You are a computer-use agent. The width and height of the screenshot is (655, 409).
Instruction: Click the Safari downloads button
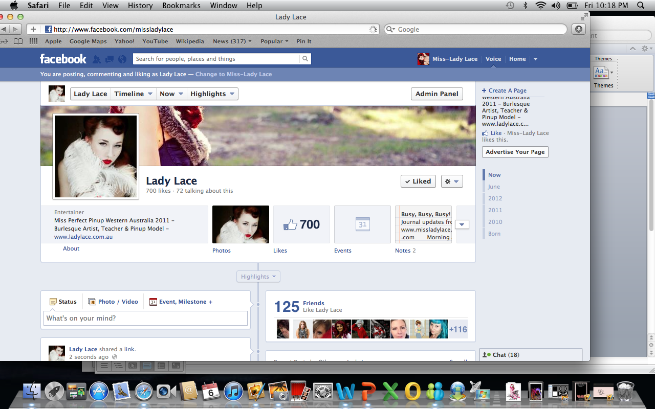(x=579, y=29)
